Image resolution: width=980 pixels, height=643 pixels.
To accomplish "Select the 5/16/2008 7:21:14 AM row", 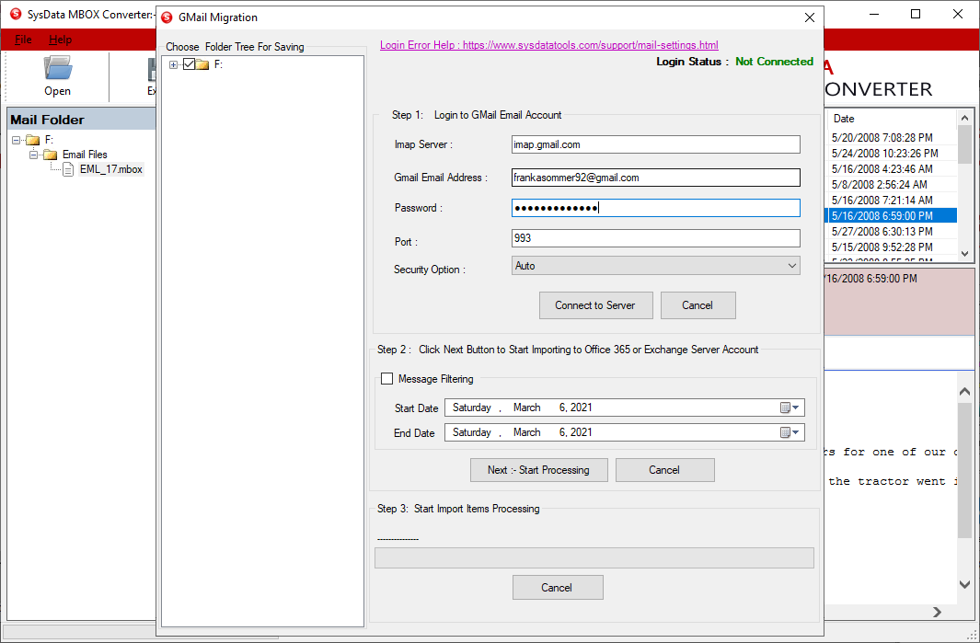I will click(893, 200).
